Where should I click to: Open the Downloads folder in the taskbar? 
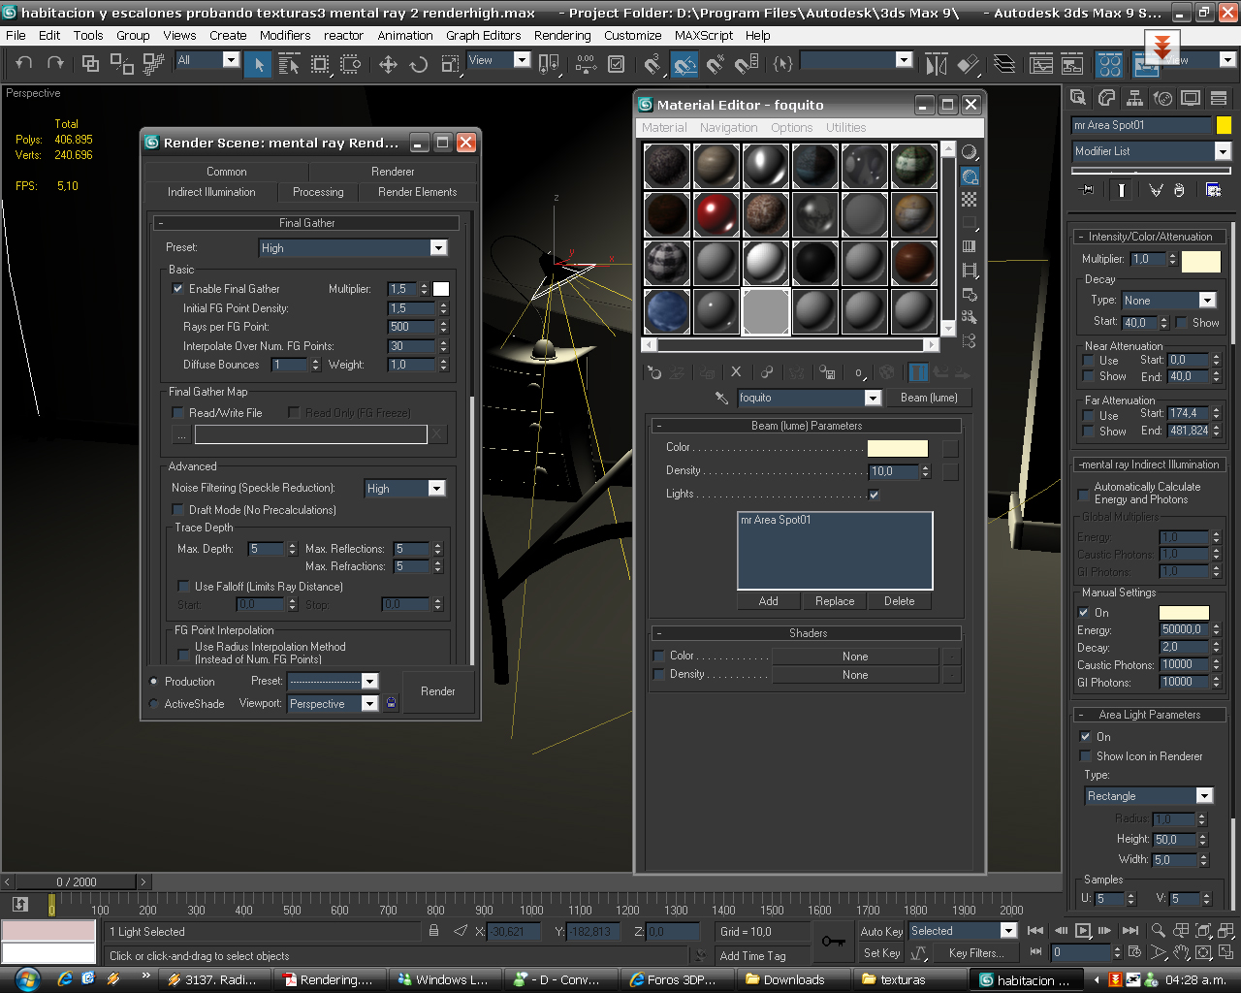794,979
